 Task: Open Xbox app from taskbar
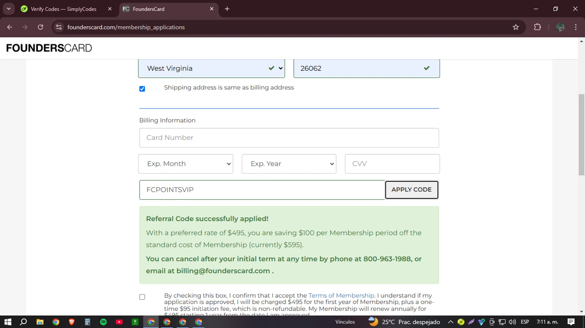click(135, 322)
